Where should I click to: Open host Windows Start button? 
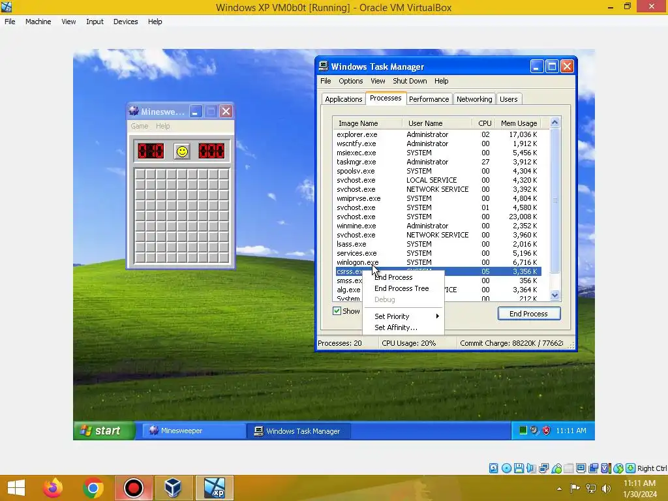(x=16, y=488)
